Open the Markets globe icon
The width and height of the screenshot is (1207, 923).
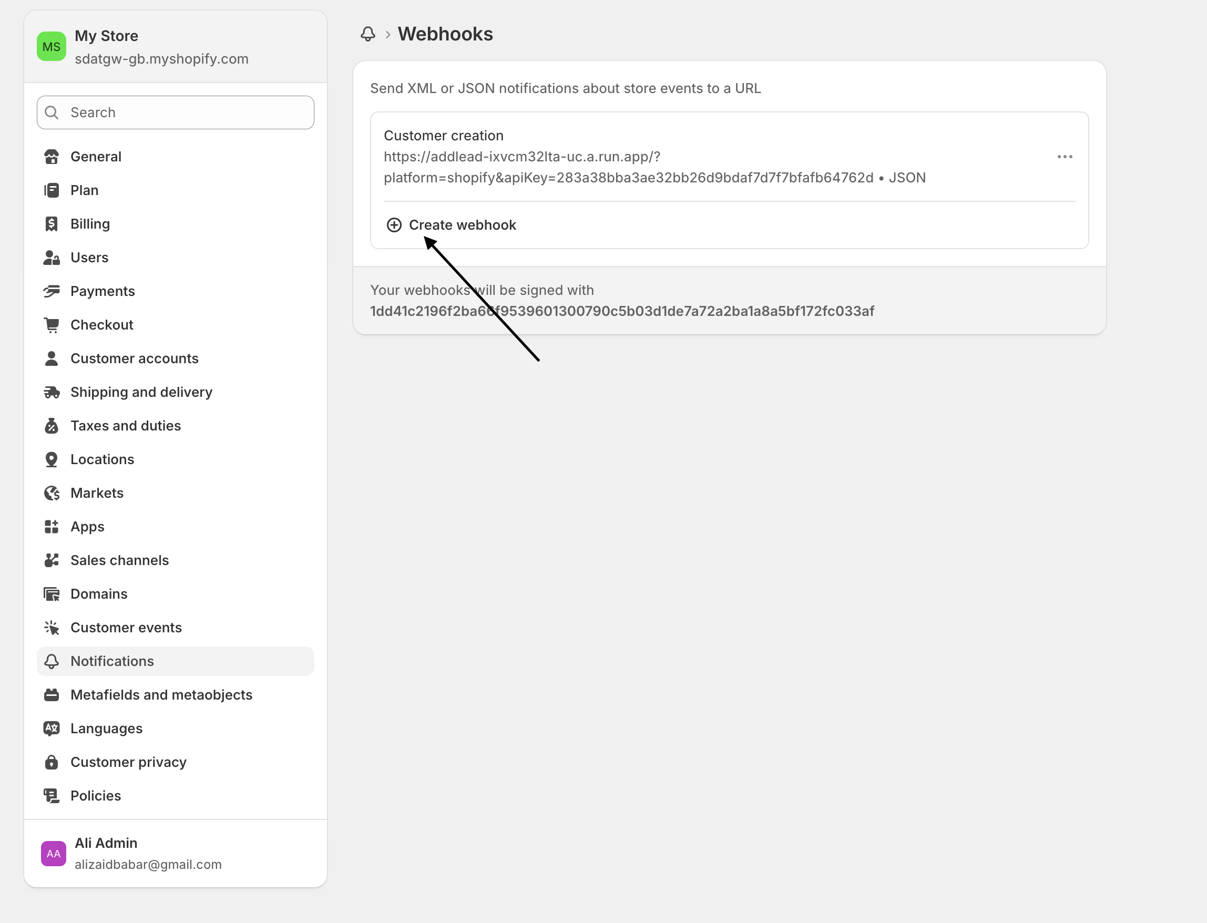[x=52, y=493]
